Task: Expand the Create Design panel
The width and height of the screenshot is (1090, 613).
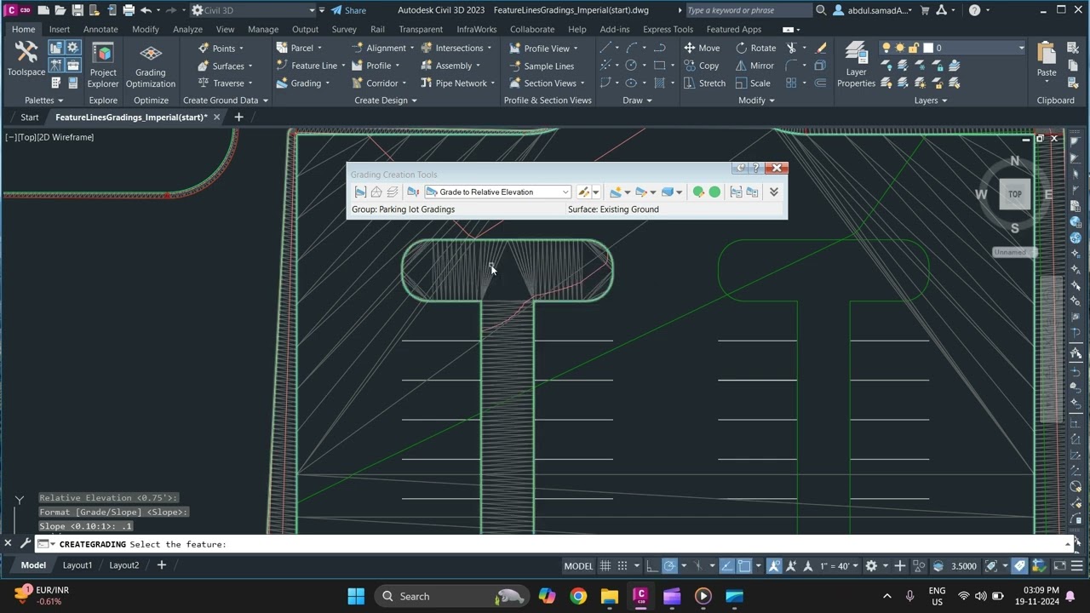Action: [x=385, y=100]
